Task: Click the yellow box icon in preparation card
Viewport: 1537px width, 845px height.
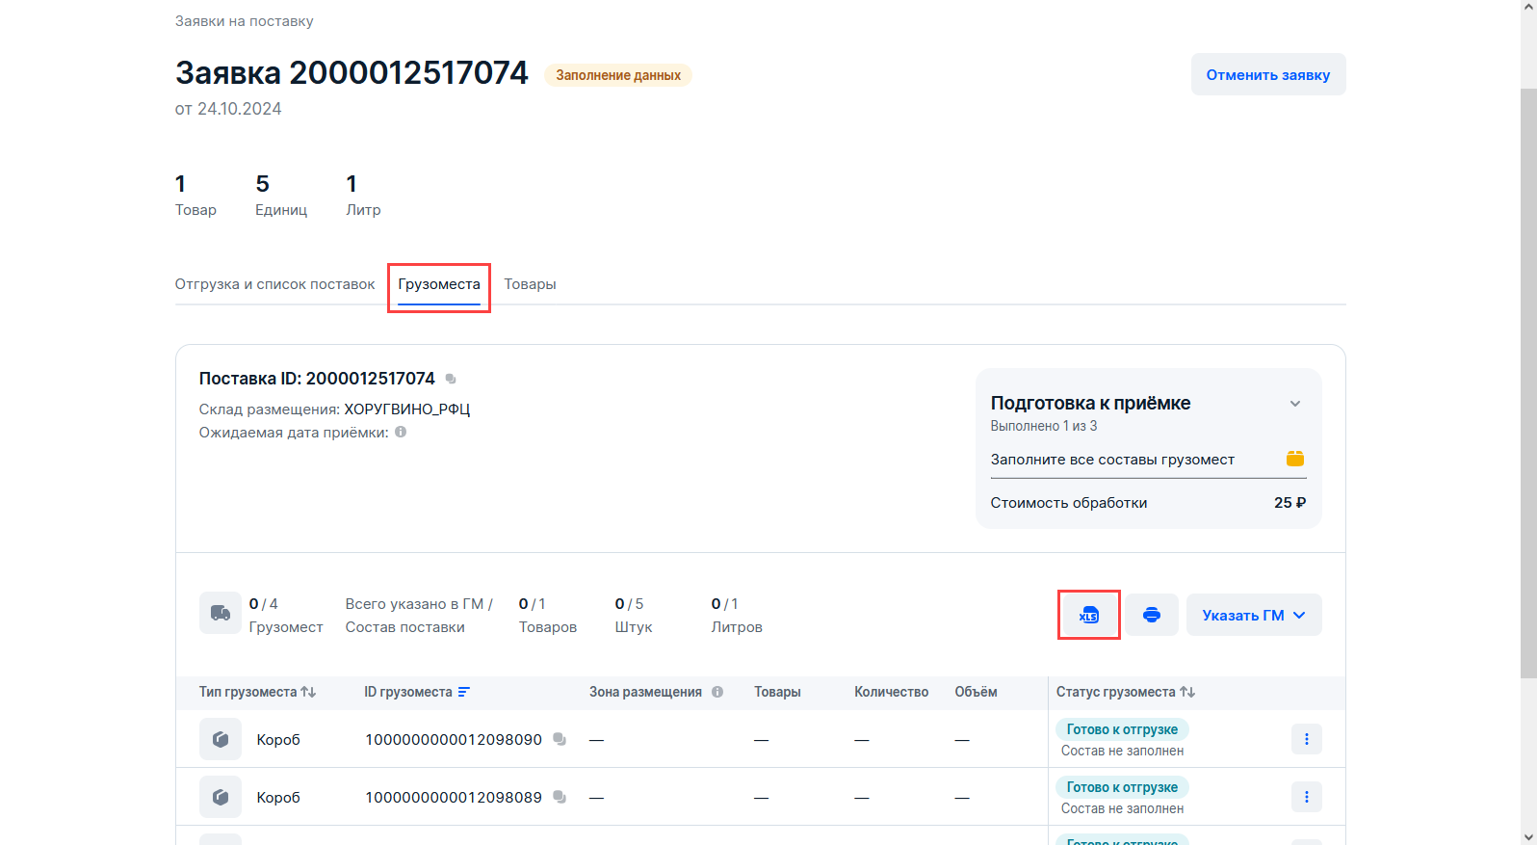Action: (x=1295, y=459)
